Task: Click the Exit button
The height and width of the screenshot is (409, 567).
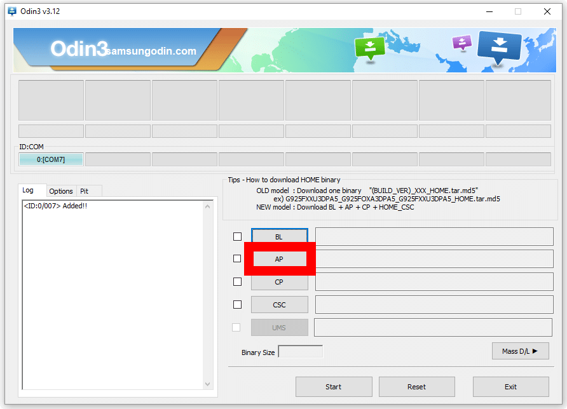Action: click(511, 387)
